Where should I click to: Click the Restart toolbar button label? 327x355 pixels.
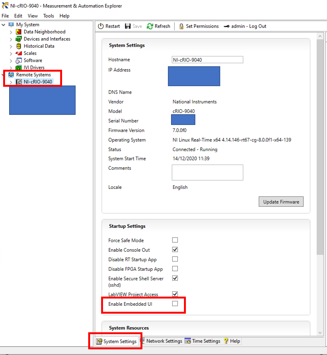coord(112,26)
